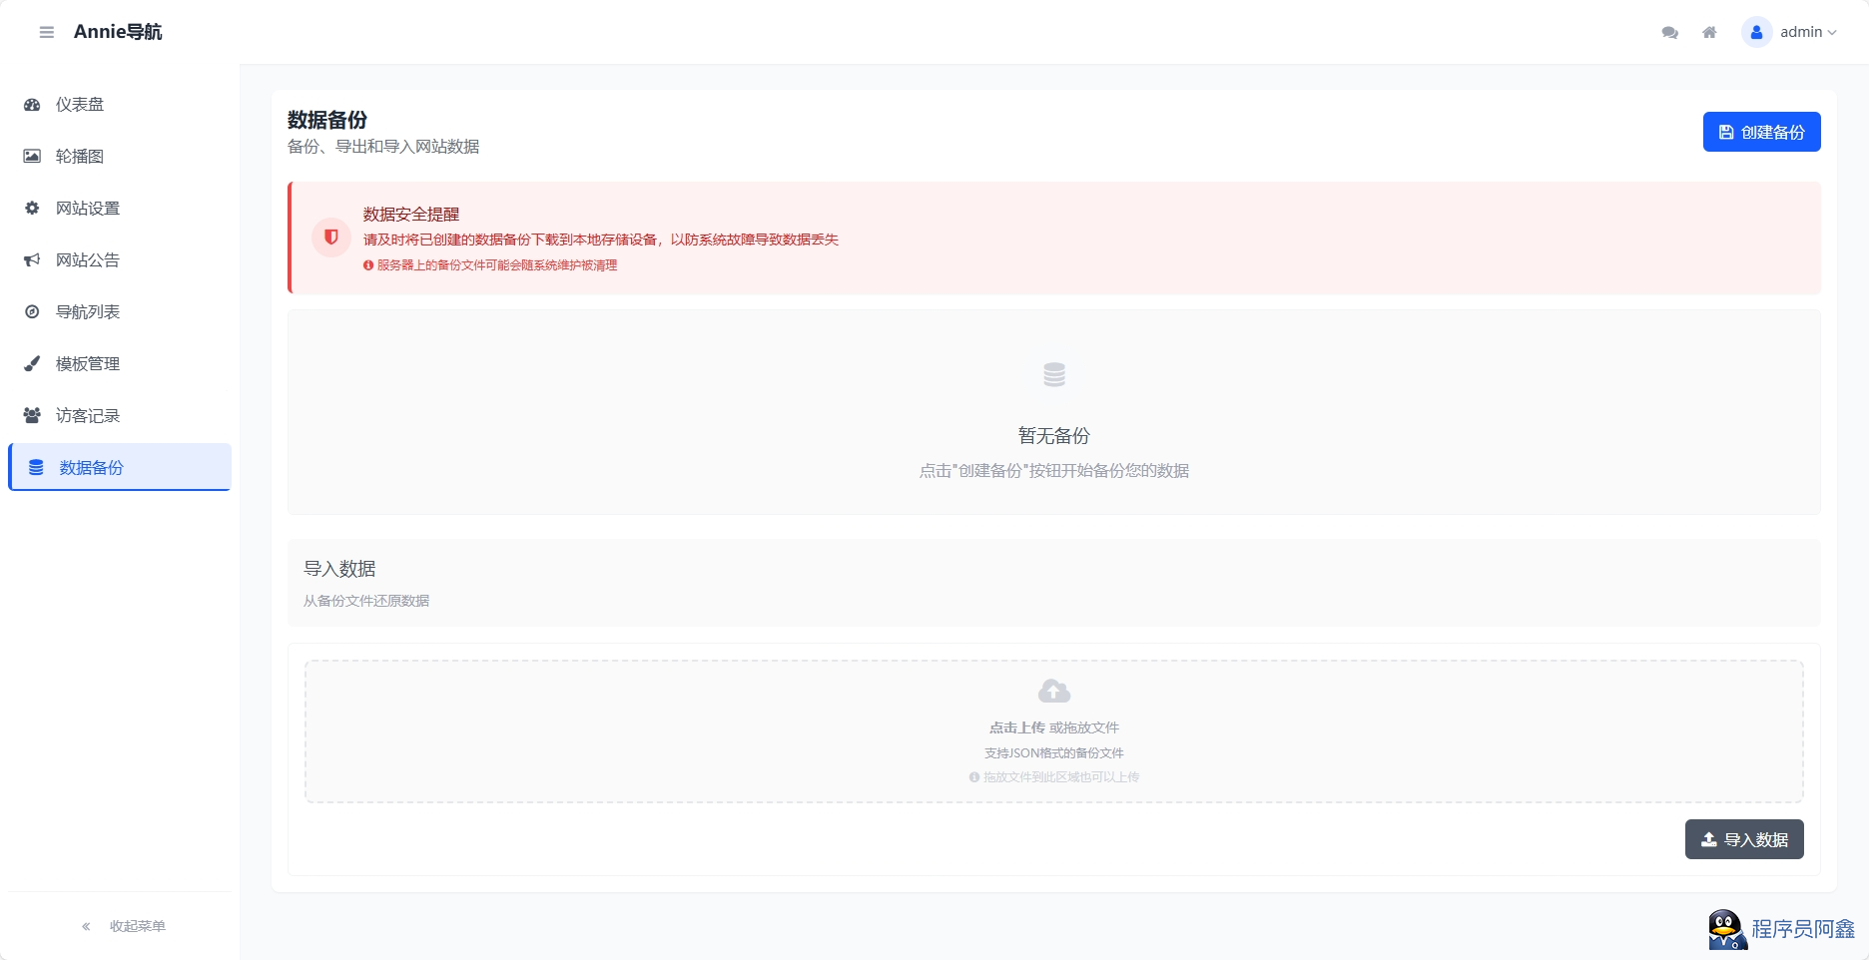Screen dimensions: 1869x960
Task: Click the 创建备份 button
Action: (x=1761, y=132)
